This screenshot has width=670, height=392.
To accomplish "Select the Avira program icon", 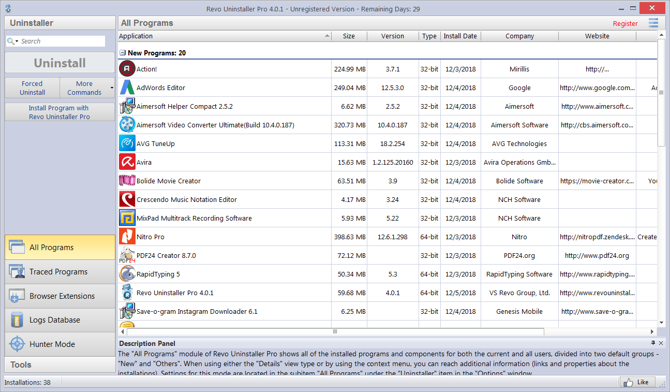I will click(127, 162).
